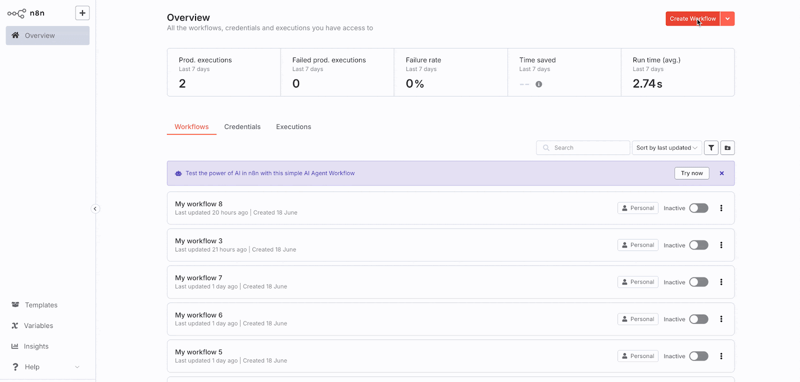Expand Create Workflow dropdown arrow
The image size is (800, 382).
727,19
